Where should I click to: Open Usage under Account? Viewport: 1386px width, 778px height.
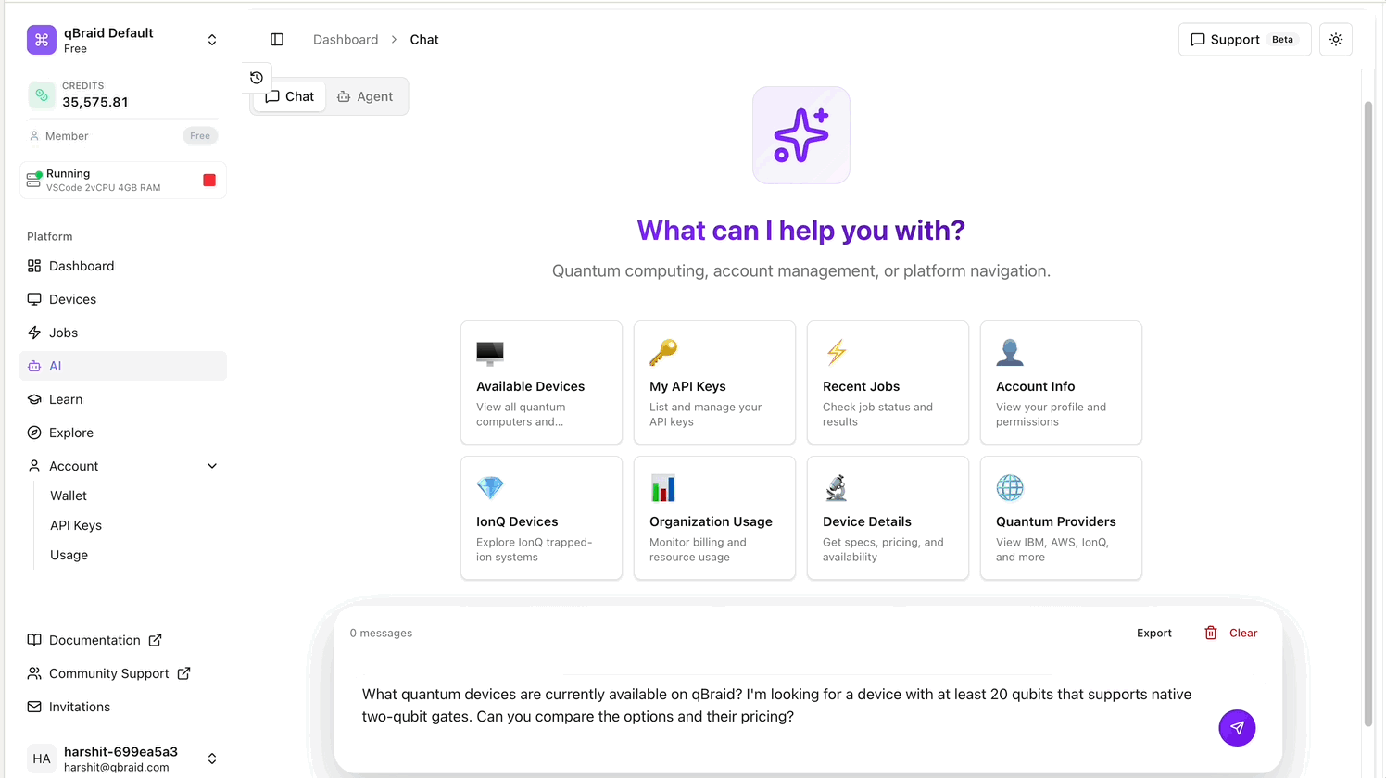(x=69, y=555)
